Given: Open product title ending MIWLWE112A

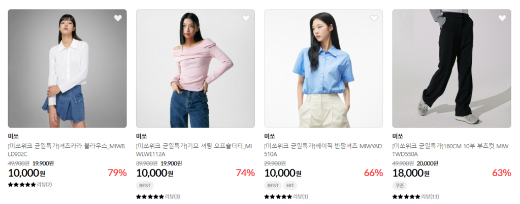Looking at the screenshot, I should point(194,150).
